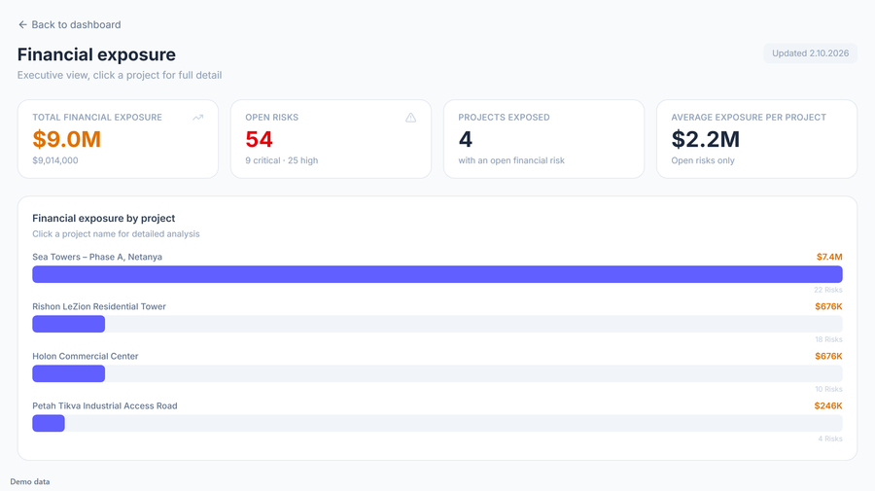Screen dimensions: 875x491
Task: Click the '22 Risks' label
Action: (x=828, y=290)
